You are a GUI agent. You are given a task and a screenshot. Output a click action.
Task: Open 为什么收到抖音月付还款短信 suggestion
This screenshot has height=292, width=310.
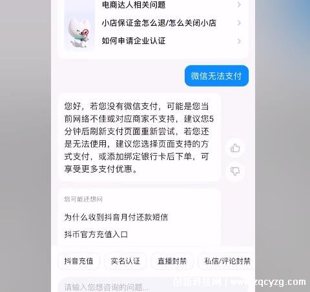tap(116, 217)
